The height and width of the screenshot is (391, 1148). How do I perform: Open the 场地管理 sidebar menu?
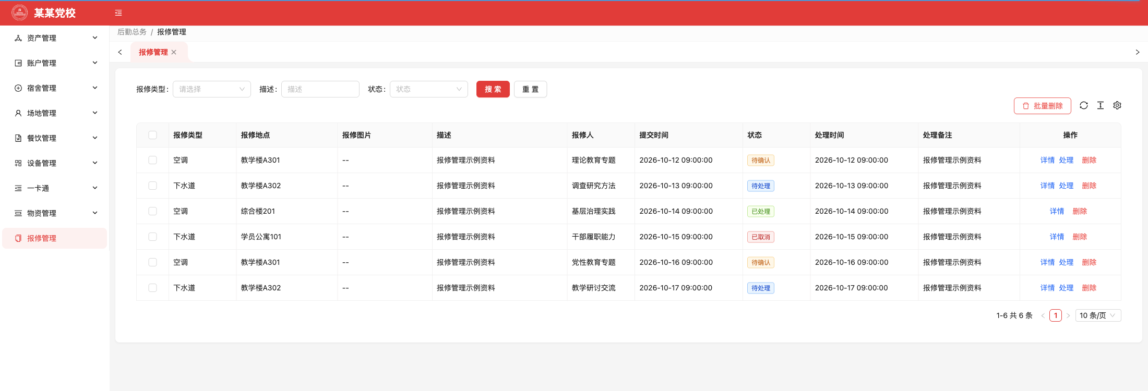(55, 113)
